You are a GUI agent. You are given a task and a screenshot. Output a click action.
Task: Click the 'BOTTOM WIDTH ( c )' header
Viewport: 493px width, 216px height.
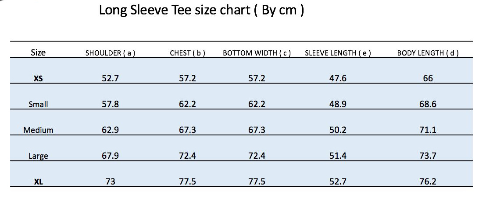pyautogui.click(x=257, y=53)
